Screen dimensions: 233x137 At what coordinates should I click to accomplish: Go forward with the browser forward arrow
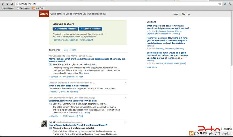[x=7, y=4]
